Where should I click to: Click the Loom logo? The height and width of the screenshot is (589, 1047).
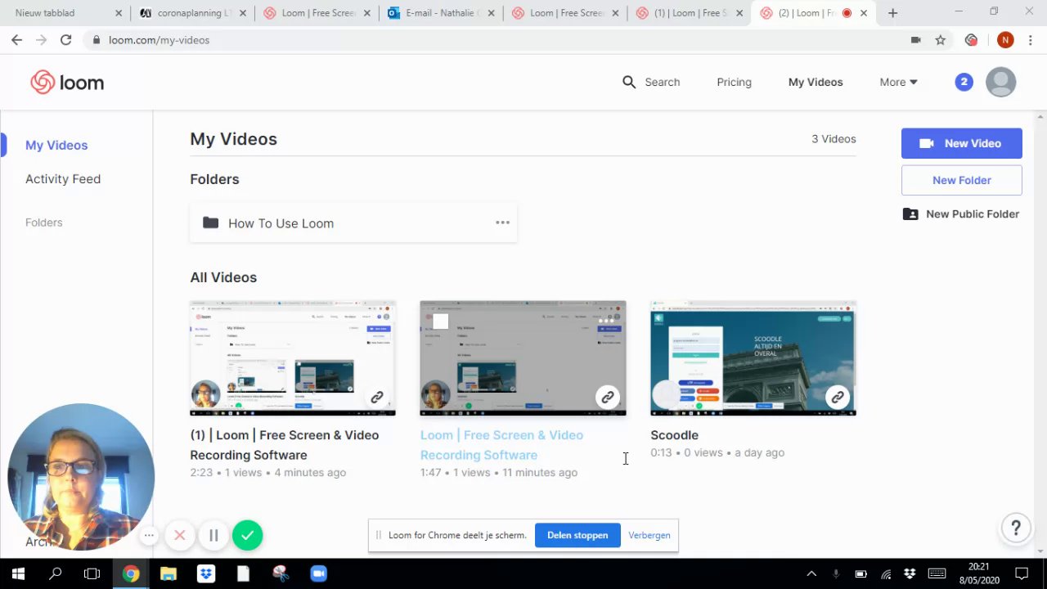click(67, 82)
